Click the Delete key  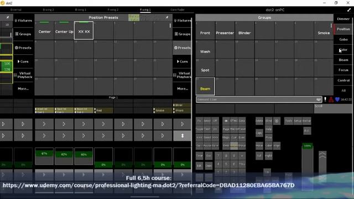[x=259, y=121]
